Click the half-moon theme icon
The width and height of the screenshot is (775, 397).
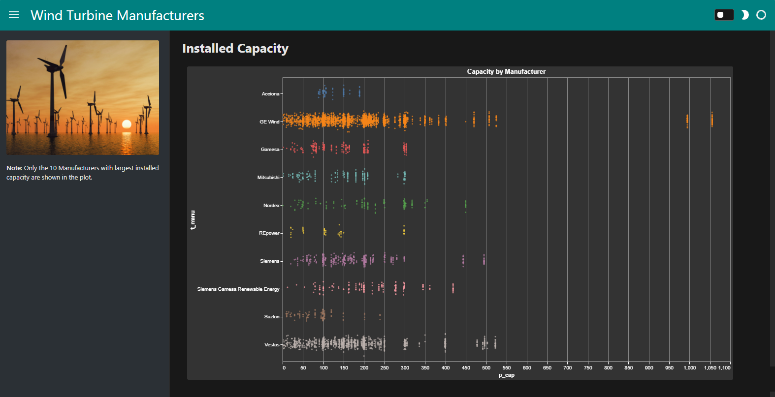[x=745, y=15]
